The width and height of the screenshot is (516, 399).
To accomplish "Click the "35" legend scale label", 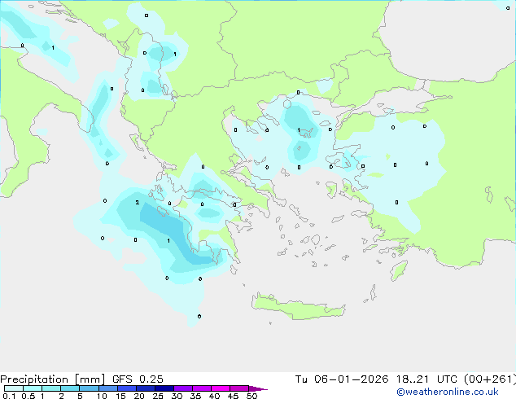I will coord(195,396).
